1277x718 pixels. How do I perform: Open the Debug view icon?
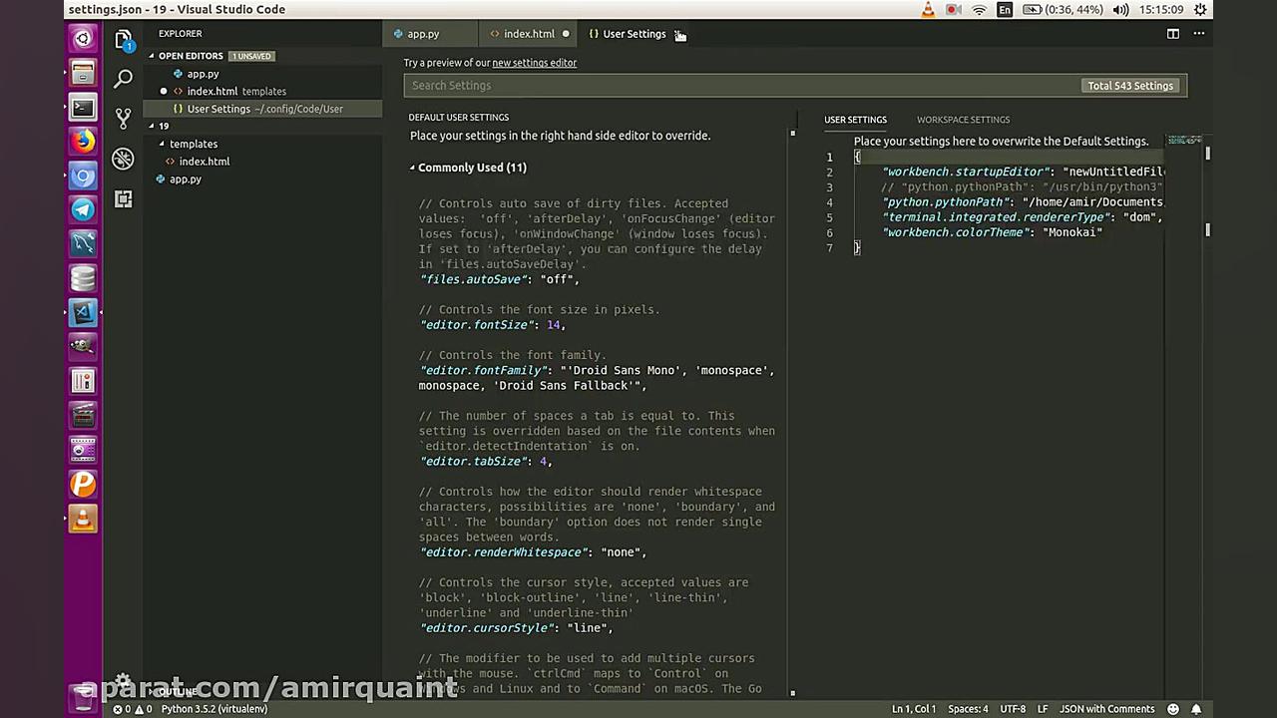point(123,159)
